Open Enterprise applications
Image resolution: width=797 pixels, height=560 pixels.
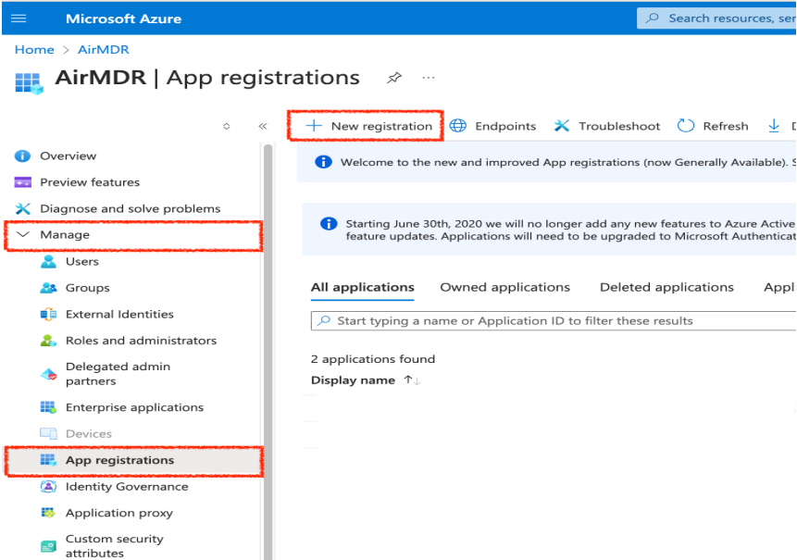coord(134,407)
